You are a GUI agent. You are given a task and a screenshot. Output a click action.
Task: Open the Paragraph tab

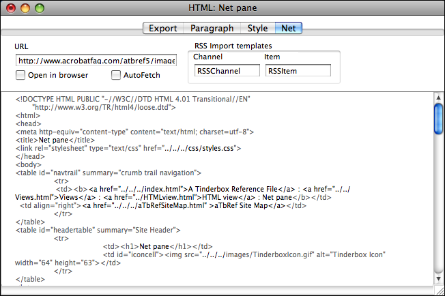click(212, 28)
